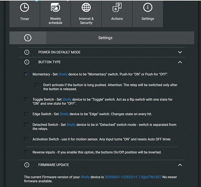Enable the Toggle Switch checkbox
Image resolution: width=201 pixels, height=187 pixels.
tap(26, 99)
